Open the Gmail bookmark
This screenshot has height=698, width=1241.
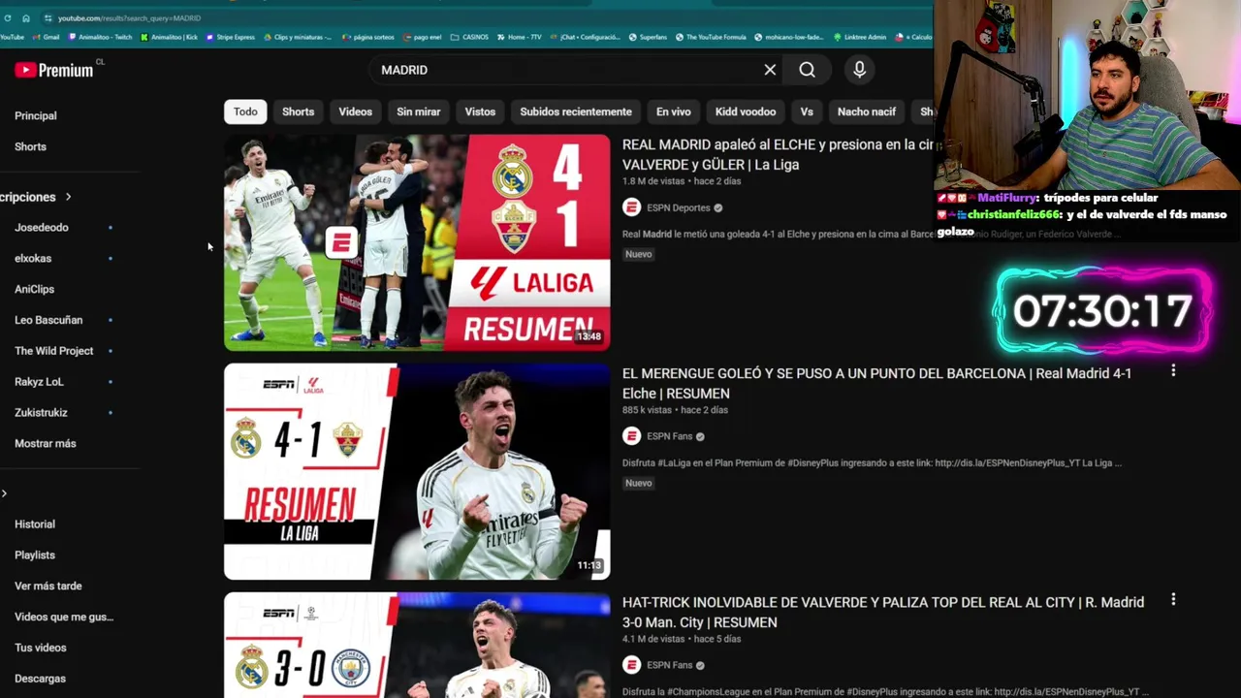point(47,37)
